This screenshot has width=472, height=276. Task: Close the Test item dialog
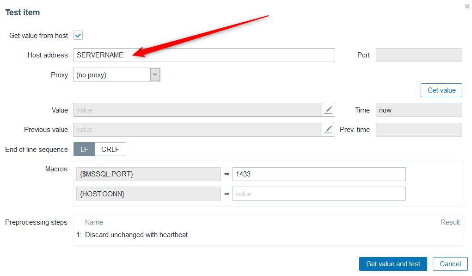click(467, 6)
